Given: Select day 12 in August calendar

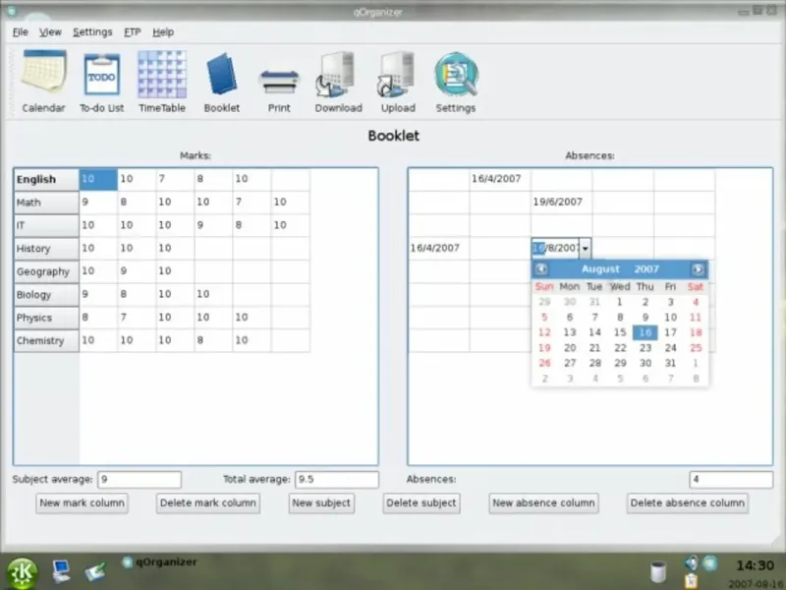Looking at the screenshot, I should point(544,332).
